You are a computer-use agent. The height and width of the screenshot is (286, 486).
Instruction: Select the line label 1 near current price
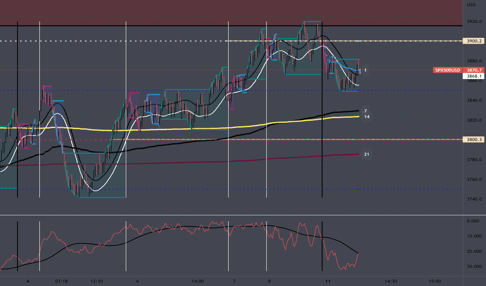click(x=366, y=71)
